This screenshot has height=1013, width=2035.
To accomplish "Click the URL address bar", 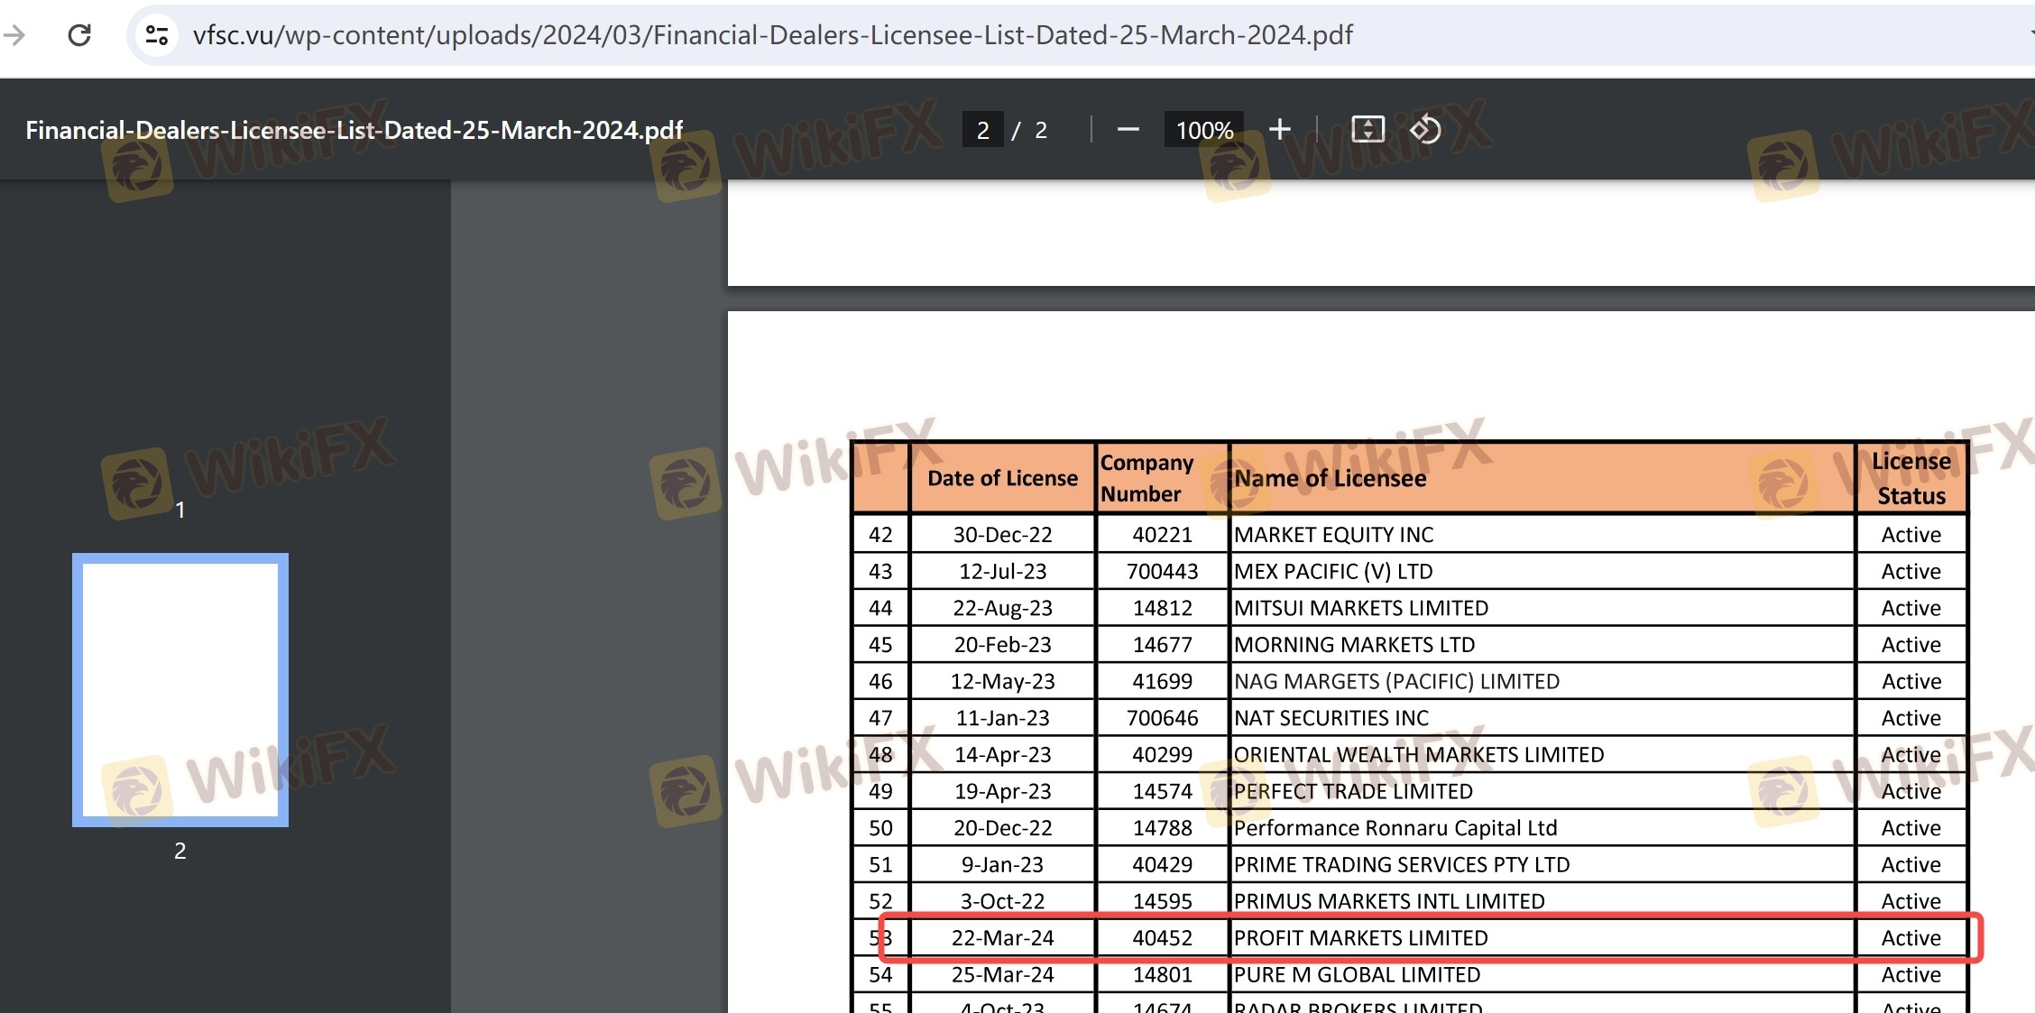I will click(772, 35).
